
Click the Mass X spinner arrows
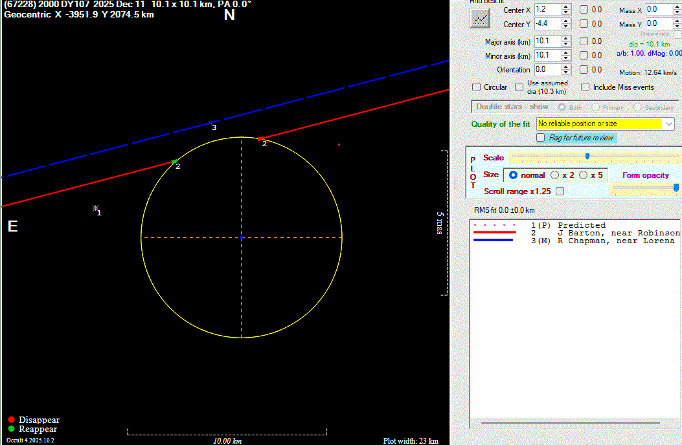677,10
